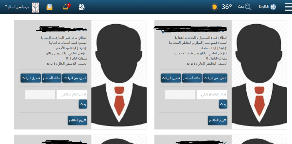292x144 pixels.
Task: Open the film reel media icon
Action: pos(82,7)
